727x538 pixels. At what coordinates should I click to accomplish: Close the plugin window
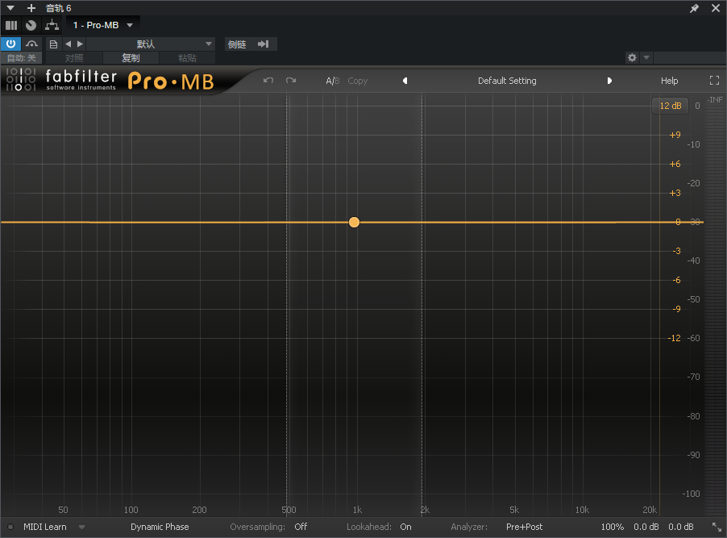pos(716,8)
